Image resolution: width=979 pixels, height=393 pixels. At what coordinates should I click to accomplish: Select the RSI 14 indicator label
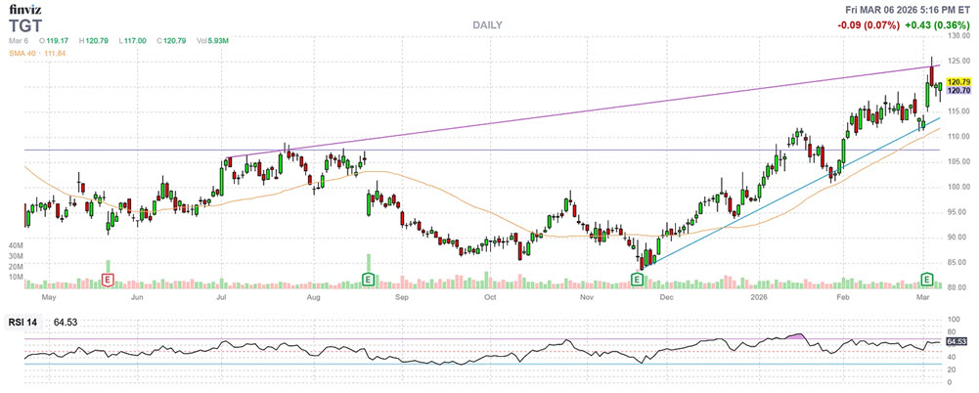point(22,323)
